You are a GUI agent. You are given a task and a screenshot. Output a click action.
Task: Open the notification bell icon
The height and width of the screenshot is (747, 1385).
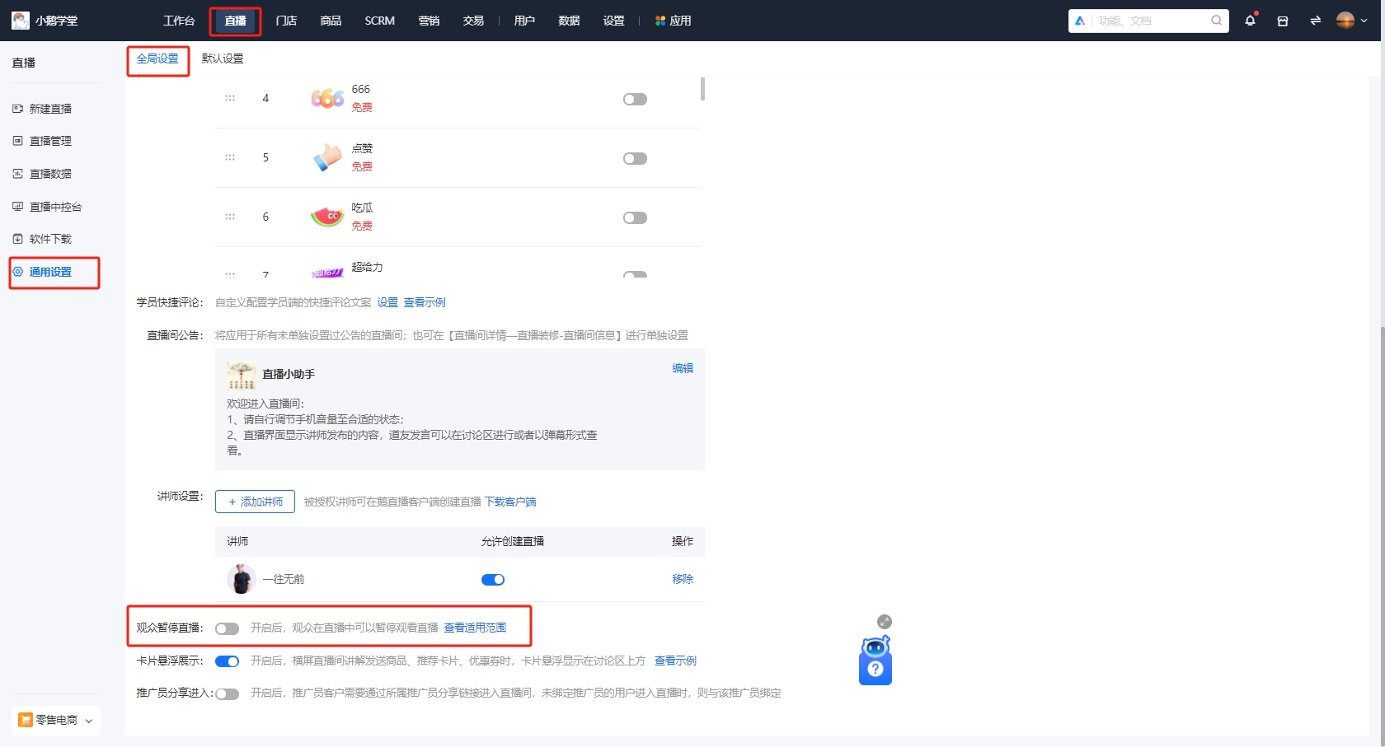coord(1249,21)
